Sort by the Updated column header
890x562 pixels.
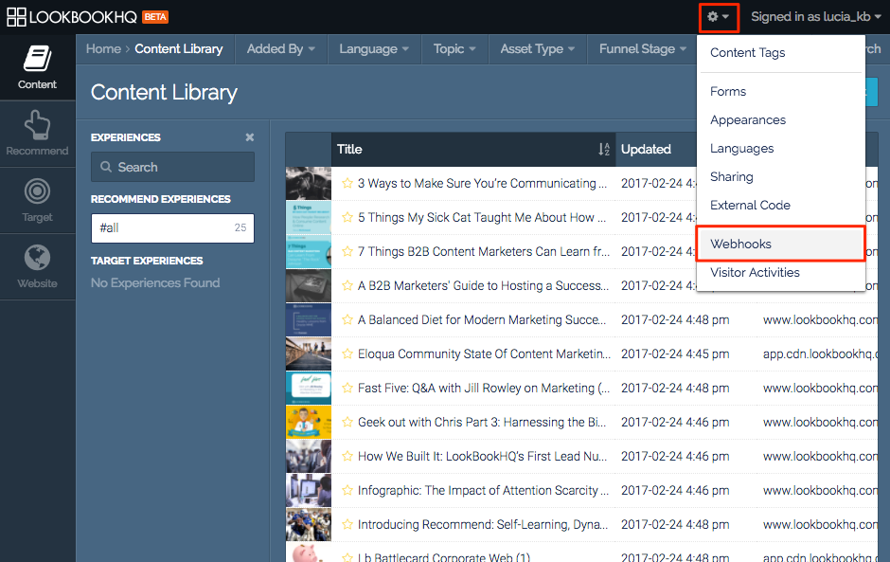pyautogui.click(x=646, y=149)
